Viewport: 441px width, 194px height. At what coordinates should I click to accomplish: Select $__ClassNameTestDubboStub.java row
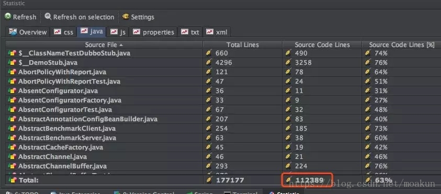[223, 53]
